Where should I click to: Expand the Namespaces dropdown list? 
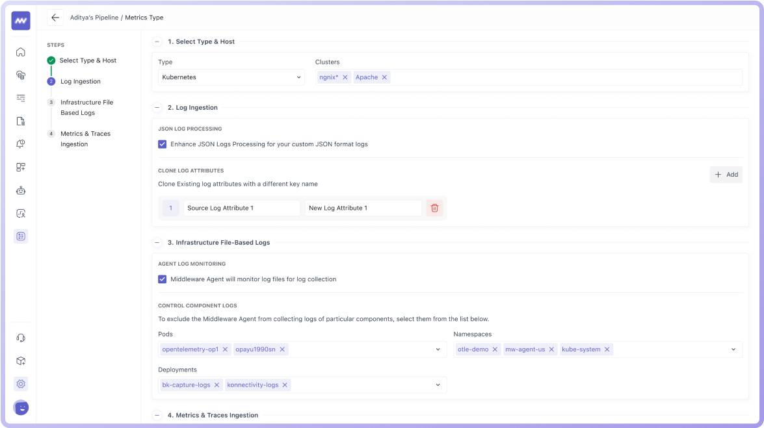pos(733,349)
